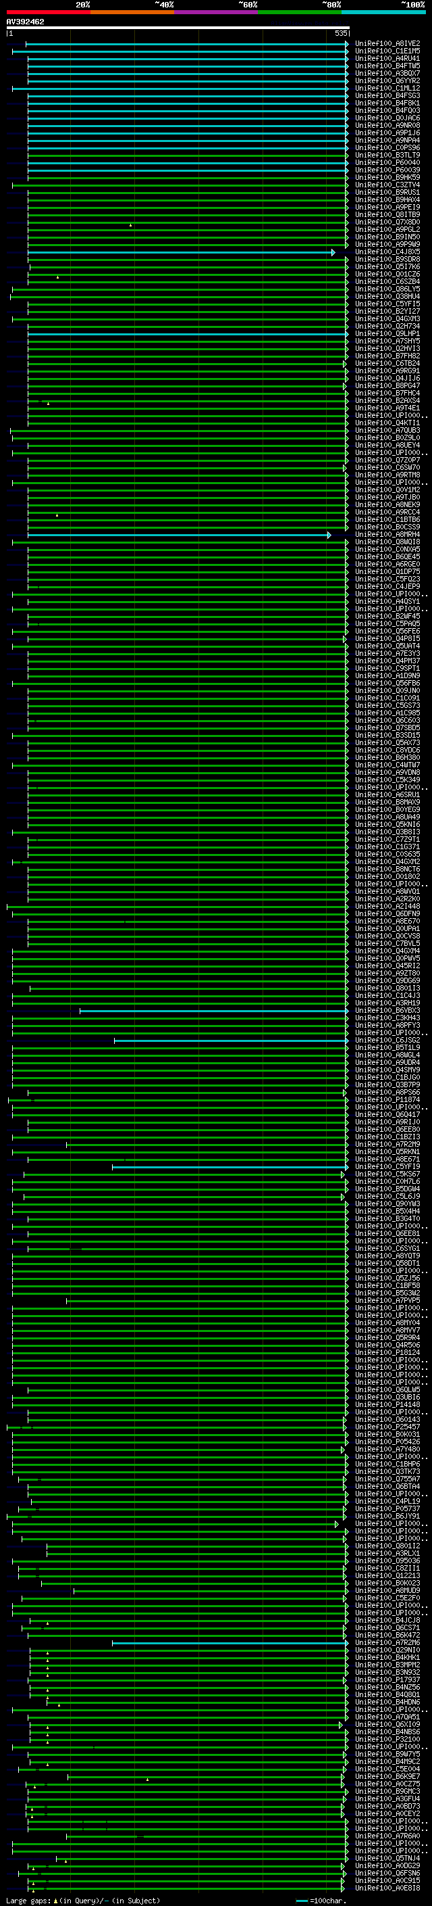Click the UniRef100_Q9LHP1 label

[387, 334]
